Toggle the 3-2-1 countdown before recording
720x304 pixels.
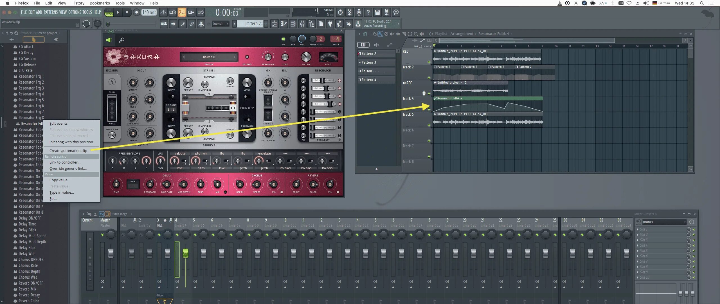point(182,12)
